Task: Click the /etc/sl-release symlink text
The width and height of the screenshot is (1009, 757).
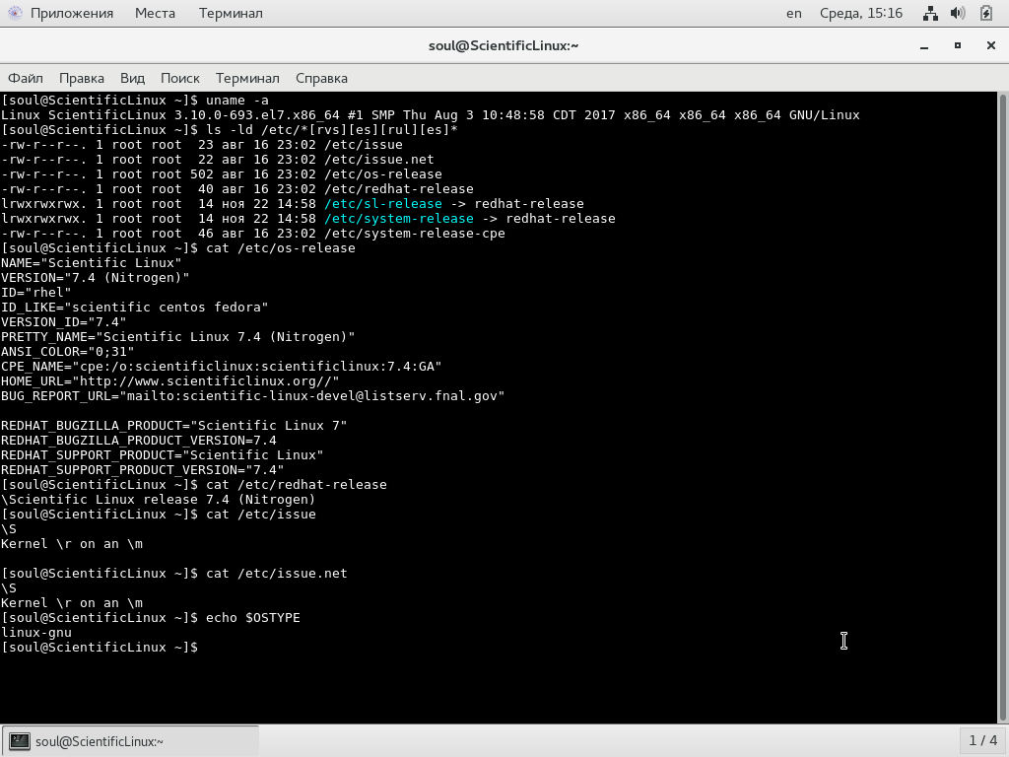Action: [x=383, y=203]
